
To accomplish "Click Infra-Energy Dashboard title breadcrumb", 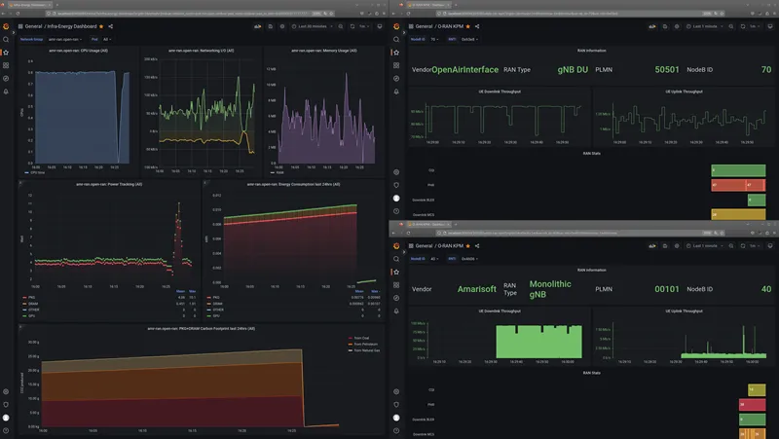I will [x=72, y=26].
